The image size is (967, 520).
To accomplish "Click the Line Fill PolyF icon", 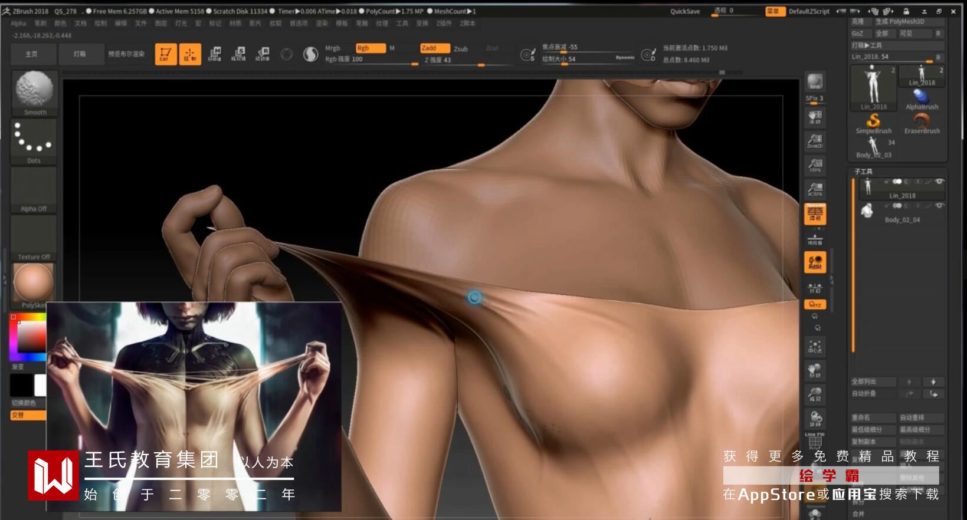I will (x=815, y=440).
